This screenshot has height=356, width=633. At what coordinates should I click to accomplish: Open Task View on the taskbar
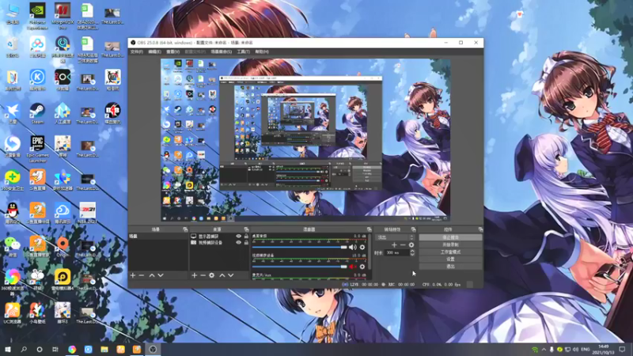click(x=55, y=349)
